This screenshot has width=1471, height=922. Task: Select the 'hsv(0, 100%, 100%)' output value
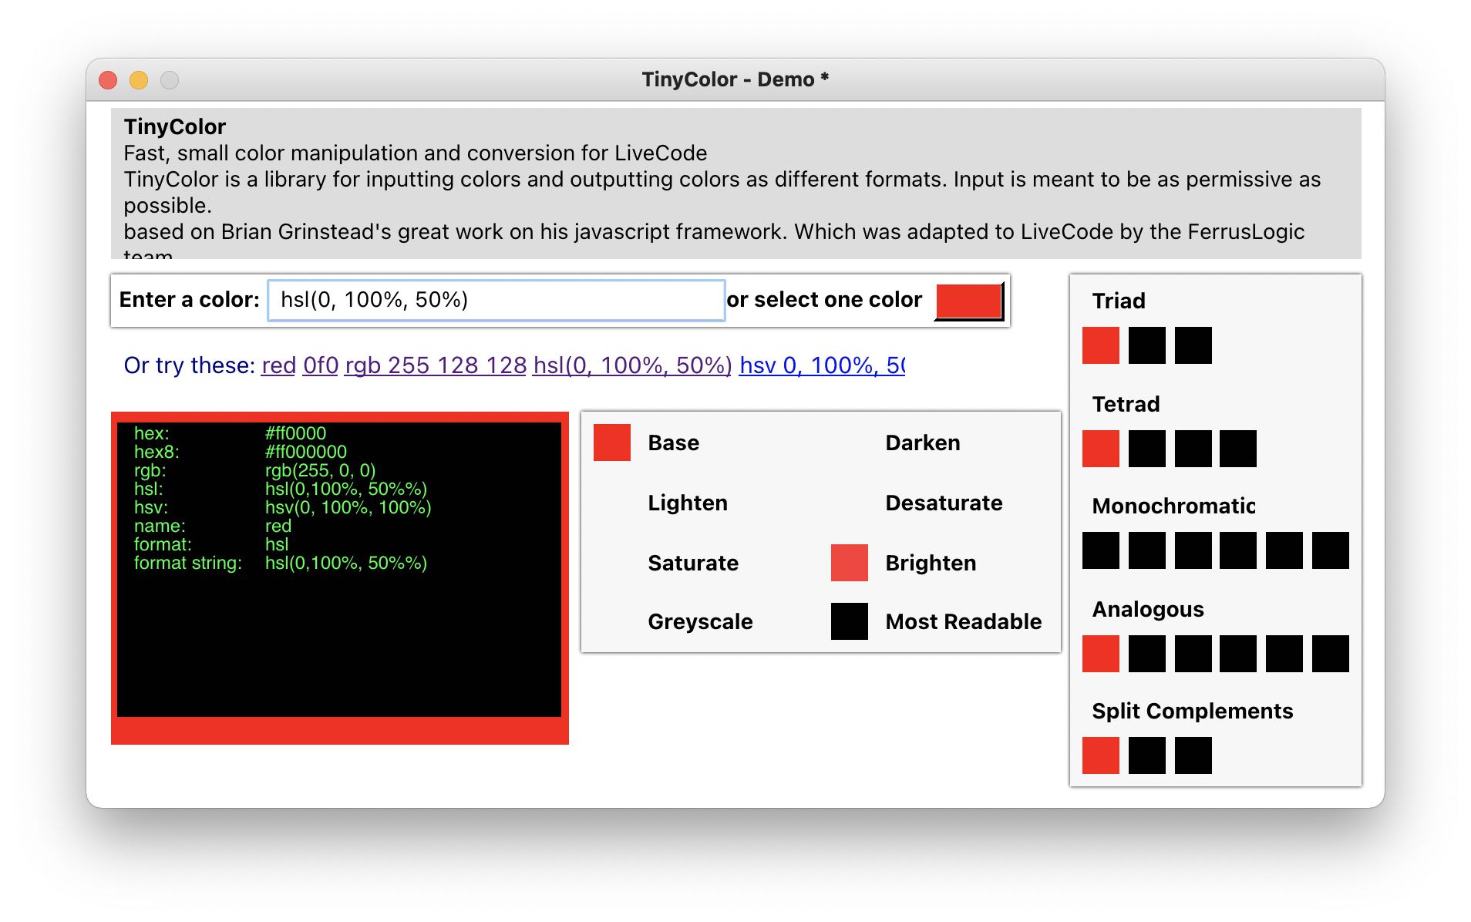click(x=348, y=507)
